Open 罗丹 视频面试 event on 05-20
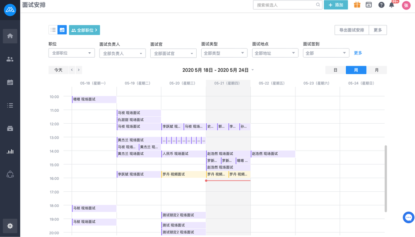 183,174
